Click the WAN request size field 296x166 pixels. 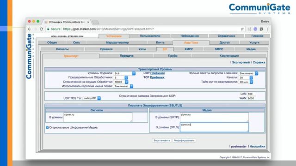[x=252, y=98]
